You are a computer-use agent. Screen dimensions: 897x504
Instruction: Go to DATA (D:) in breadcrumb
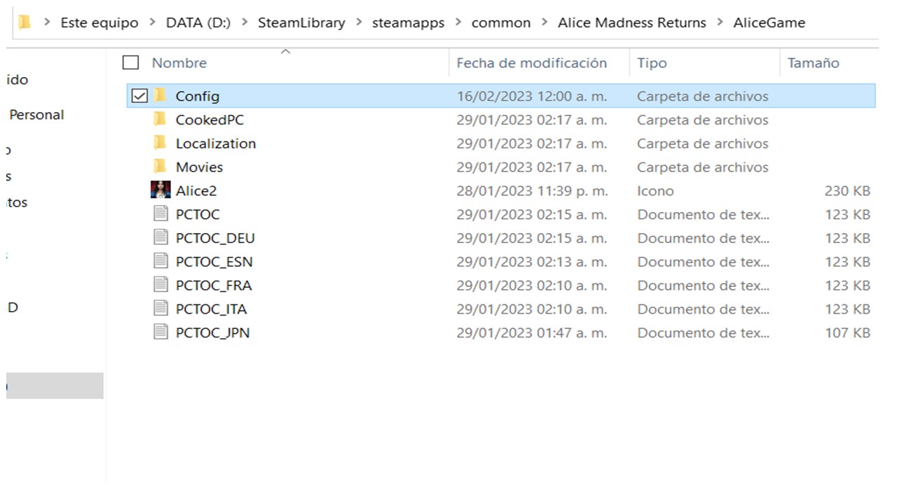click(x=198, y=22)
